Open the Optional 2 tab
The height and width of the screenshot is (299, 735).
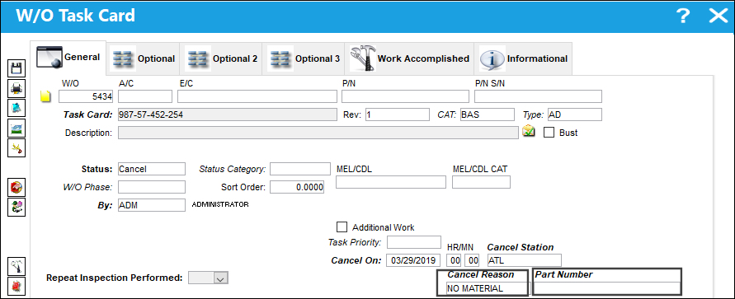click(x=221, y=59)
